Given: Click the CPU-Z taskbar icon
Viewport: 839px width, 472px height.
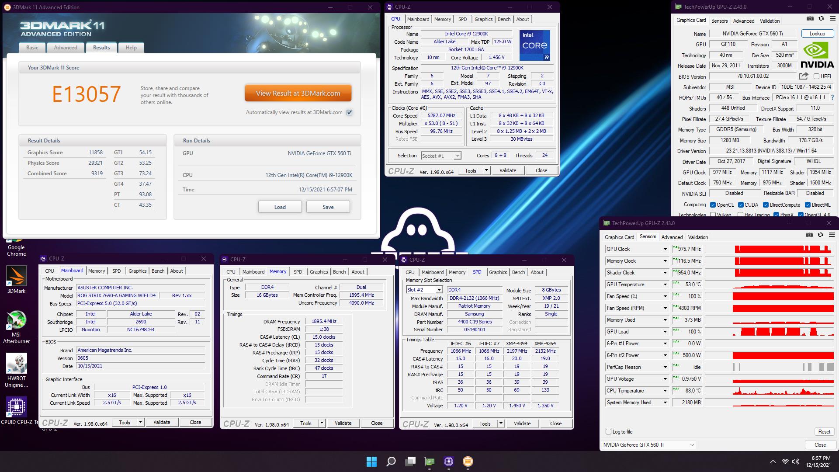Looking at the screenshot, I should [449, 462].
